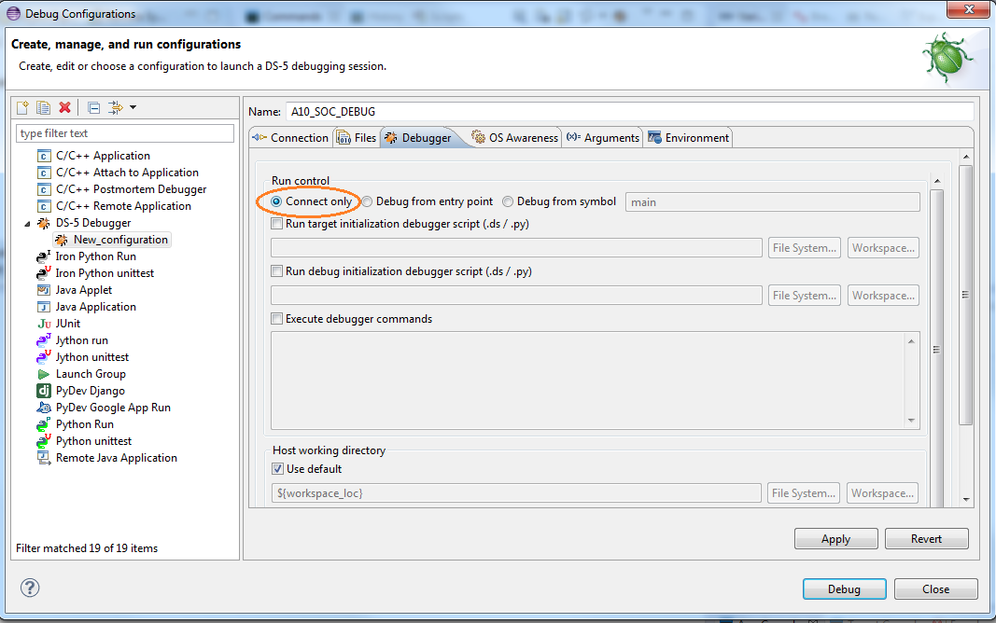Select C/C++ Postmortem Debugger icon
The height and width of the screenshot is (623, 996).
point(44,189)
